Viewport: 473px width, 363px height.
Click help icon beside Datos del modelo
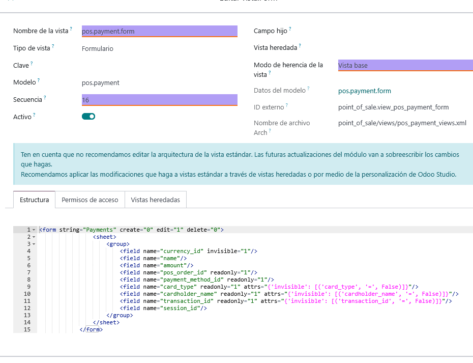[308, 89]
